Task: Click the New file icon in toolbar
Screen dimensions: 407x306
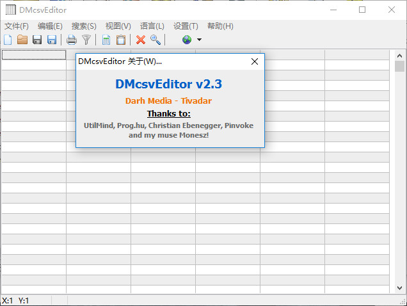Action: 8,40
